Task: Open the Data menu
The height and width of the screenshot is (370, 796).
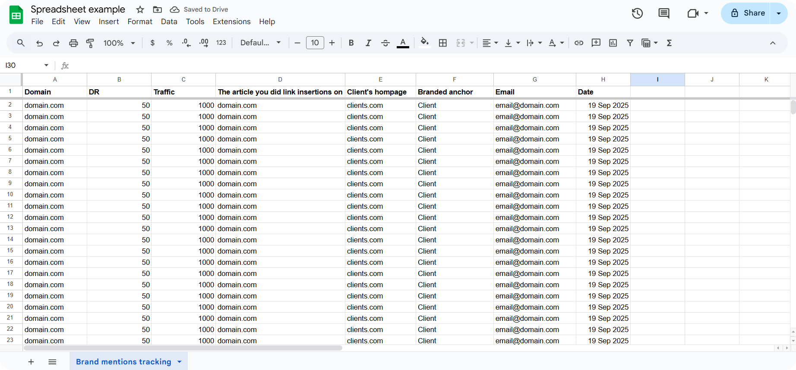Action: [169, 22]
